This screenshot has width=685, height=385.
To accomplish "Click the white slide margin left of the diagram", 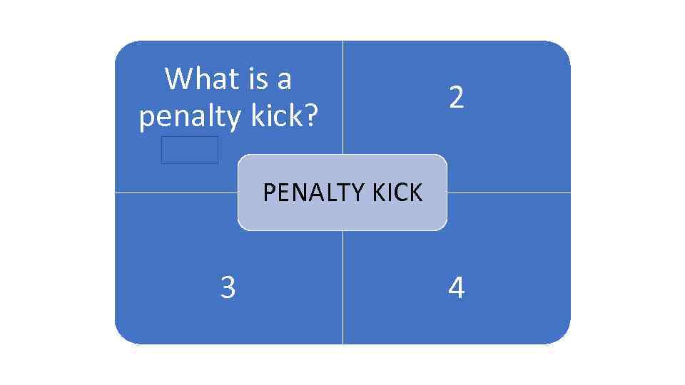I will pos(57,192).
